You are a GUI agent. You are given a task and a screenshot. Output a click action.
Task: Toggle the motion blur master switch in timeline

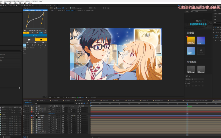coord(84,103)
